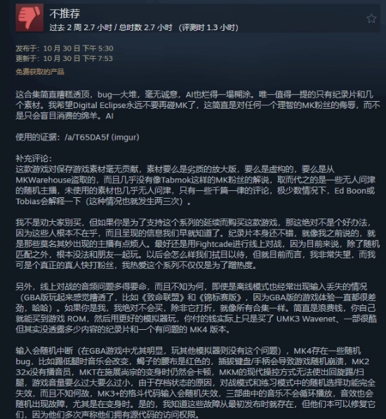Screen dimensions: 386x419
Task: Click the 使用的证据 label before the imgur link
Action: tap(38, 138)
